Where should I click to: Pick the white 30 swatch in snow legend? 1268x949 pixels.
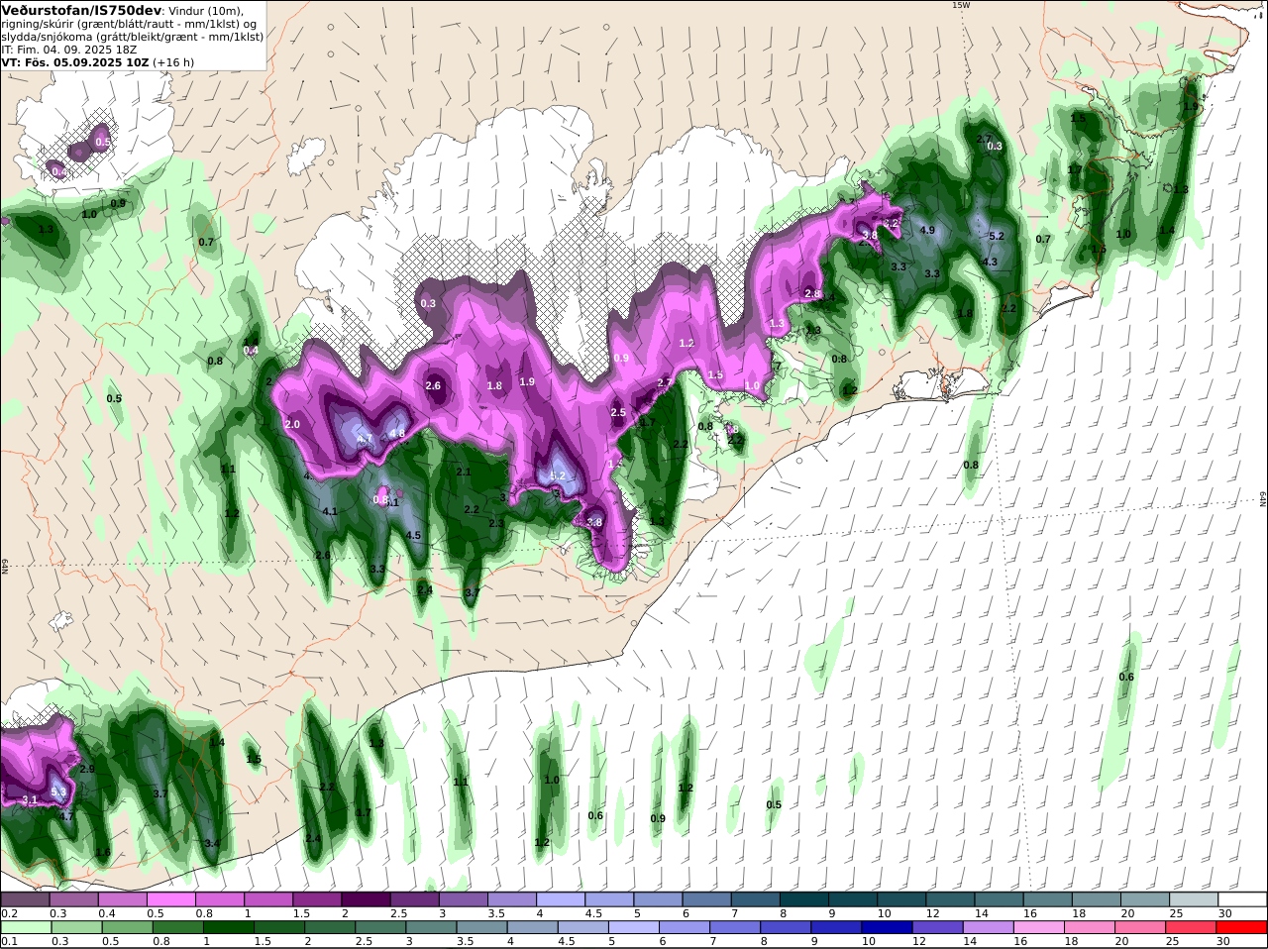pyautogui.click(x=1242, y=899)
